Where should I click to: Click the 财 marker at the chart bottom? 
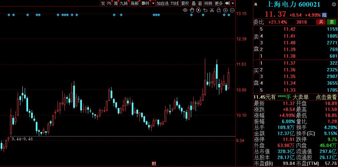[x=154, y=164]
